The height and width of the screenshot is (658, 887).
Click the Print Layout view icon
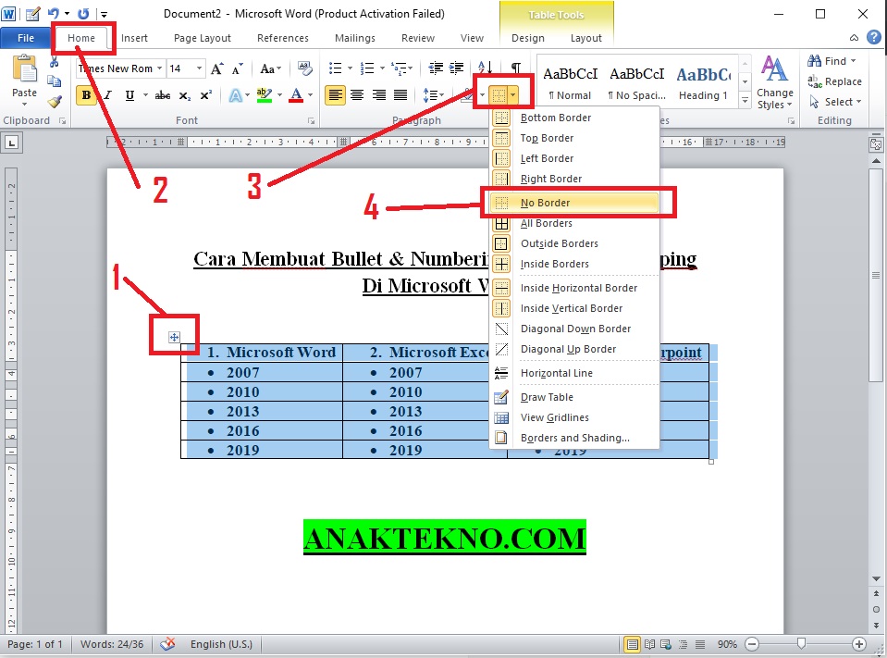[633, 644]
